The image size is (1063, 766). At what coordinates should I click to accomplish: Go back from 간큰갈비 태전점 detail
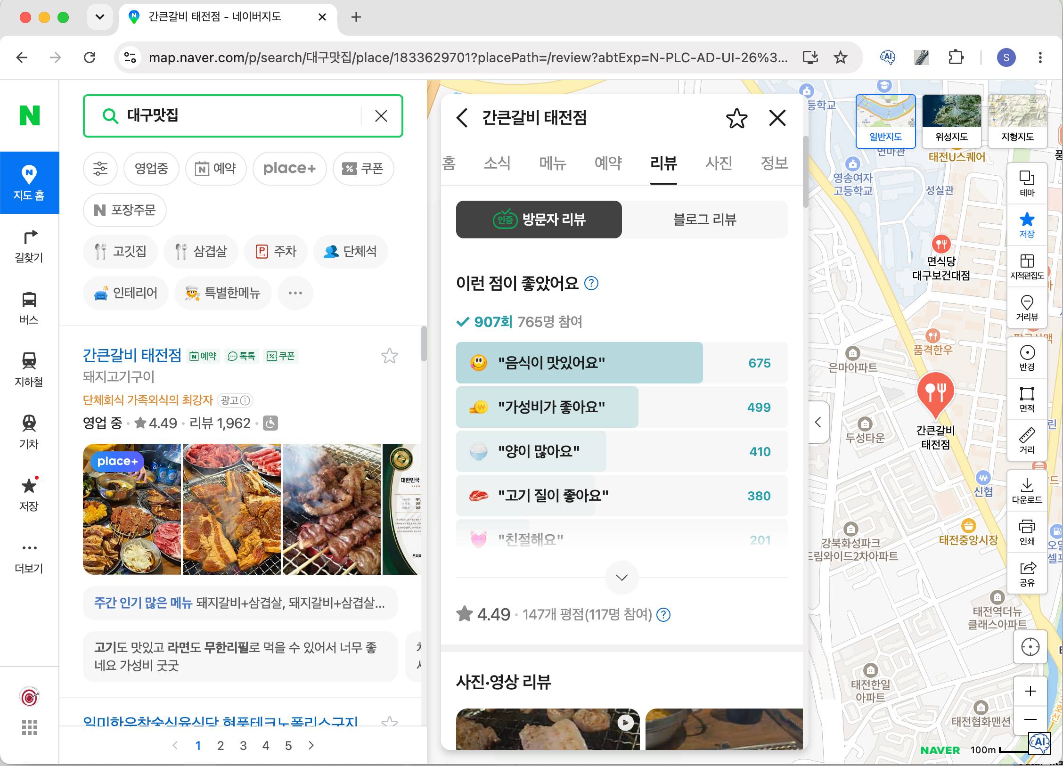click(x=462, y=118)
